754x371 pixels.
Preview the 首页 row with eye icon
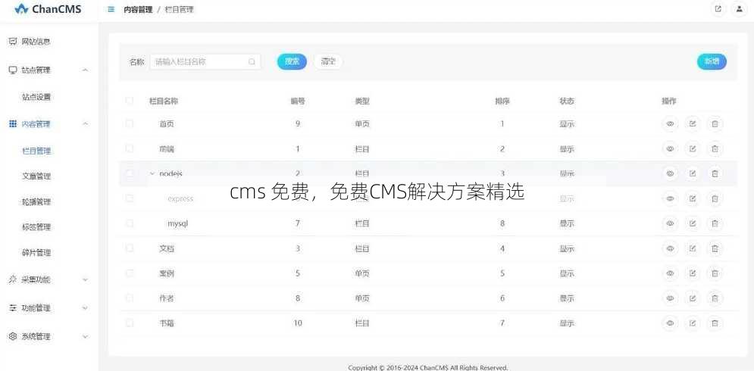click(x=670, y=124)
